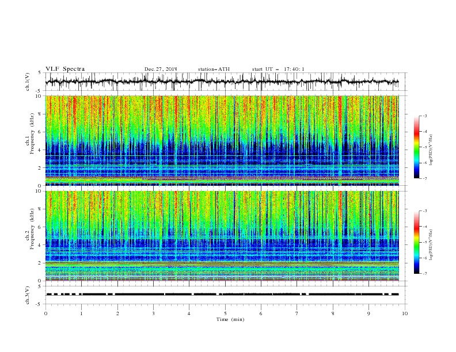Click the "station=ATH" header label
The image size is (456, 352).
214,69
